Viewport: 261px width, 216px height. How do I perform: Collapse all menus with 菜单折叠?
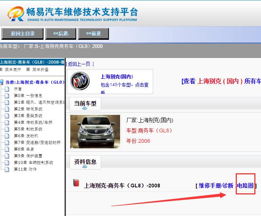tap(40, 70)
